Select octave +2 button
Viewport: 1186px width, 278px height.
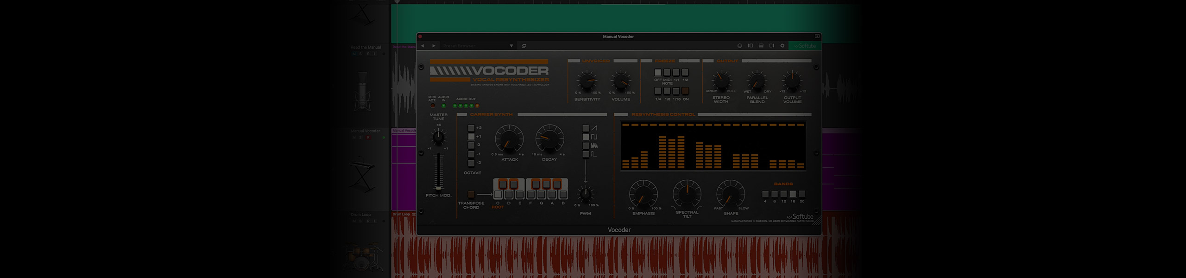point(471,128)
